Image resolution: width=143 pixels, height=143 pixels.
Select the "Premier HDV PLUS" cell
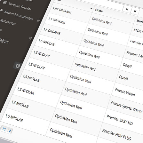(x=116, y=135)
